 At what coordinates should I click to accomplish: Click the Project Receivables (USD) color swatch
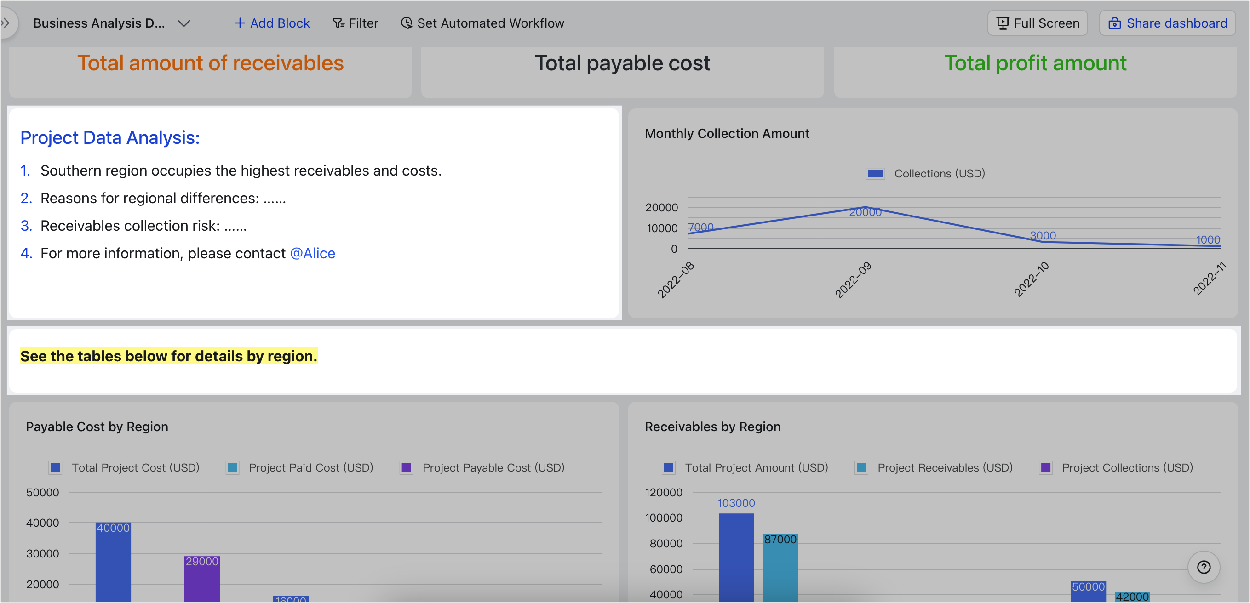tap(861, 468)
